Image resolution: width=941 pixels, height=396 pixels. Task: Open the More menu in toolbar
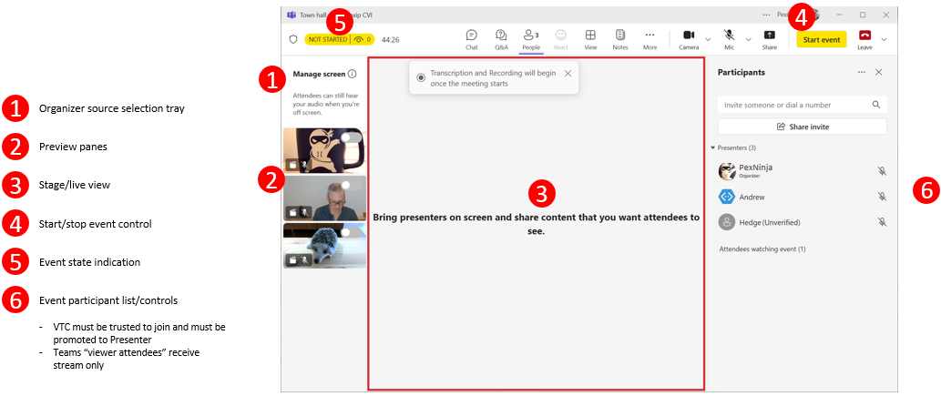click(x=649, y=38)
